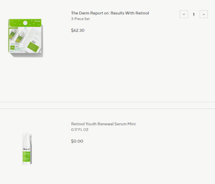Viewport: 215px width, 184px height.
Task: Click the 3-Piece Set subtitle
Action: [x=80, y=19]
